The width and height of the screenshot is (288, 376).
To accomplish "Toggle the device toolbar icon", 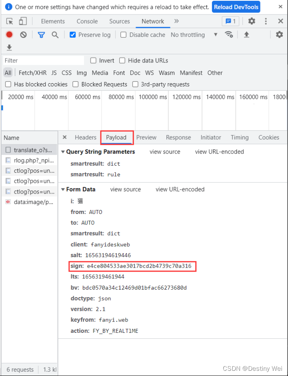I will (23, 21).
